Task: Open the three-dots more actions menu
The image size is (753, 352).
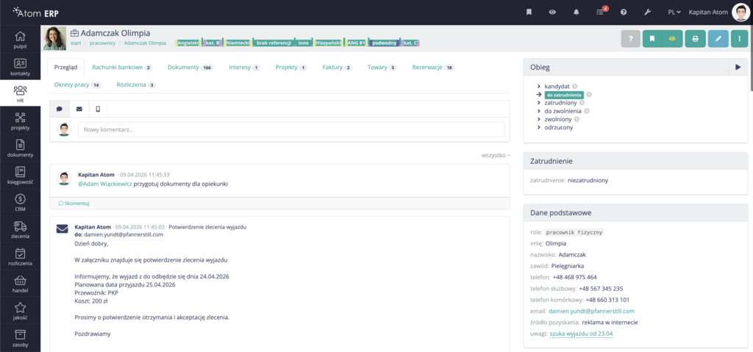Action: [739, 39]
